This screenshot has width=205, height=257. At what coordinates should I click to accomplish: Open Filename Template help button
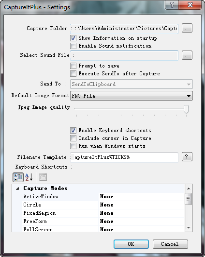[x=187, y=157]
